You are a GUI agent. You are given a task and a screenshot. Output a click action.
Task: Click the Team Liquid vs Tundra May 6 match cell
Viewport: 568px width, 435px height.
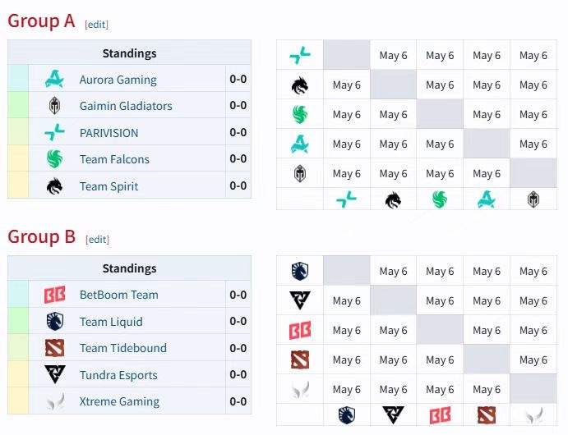click(x=394, y=271)
